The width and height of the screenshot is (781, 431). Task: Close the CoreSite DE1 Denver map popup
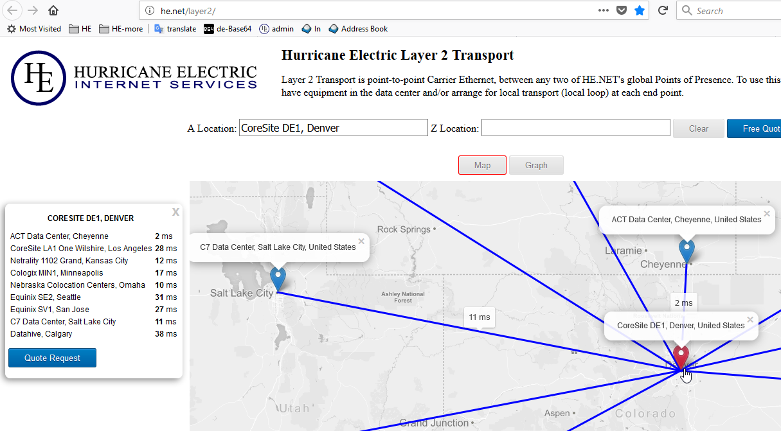750,319
